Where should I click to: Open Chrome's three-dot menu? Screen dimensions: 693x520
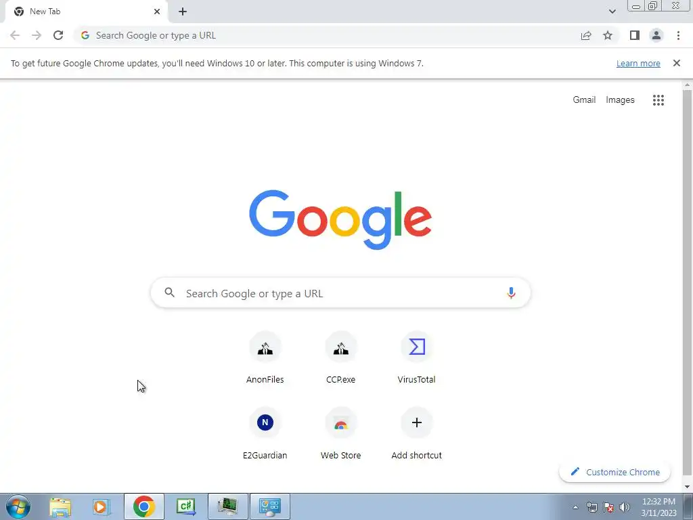click(x=678, y=35)
